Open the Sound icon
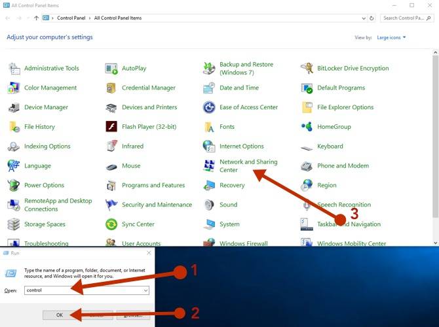 tap(209, 205)
